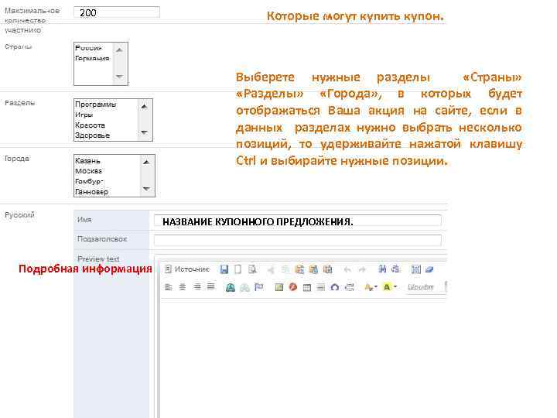557x418 pixels.
Task: Click the Insert Link globe icon
Action: [x=231, y=287]
